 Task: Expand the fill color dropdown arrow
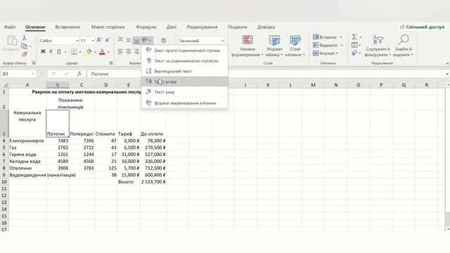(x=95, y=52)
